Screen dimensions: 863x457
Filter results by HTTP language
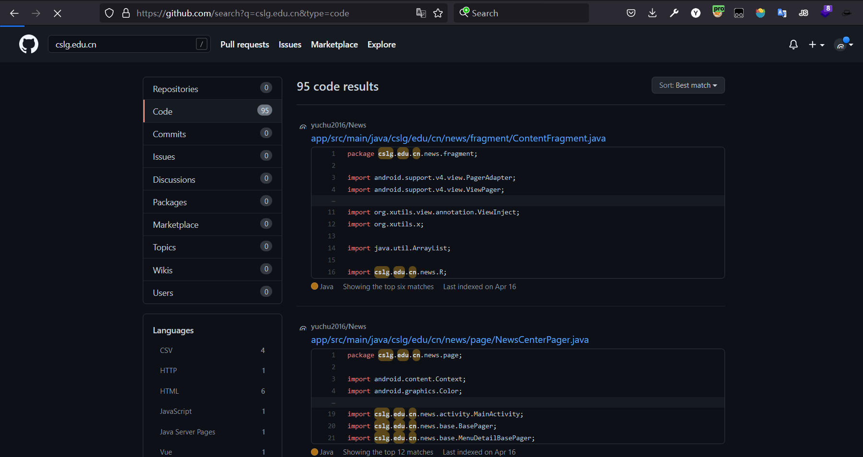(212, 371)
